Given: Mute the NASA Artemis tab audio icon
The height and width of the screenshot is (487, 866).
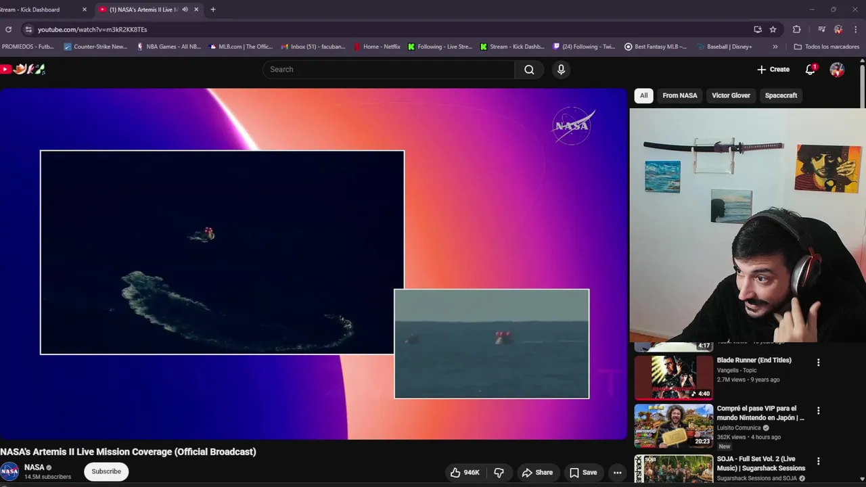Looking at the screenshot, I should (185, 9).
